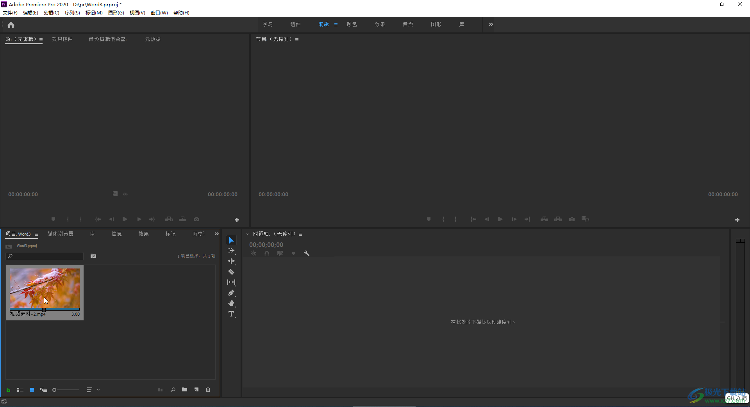Click the Lift button in Program monitor
750x407 pixels.
(544, 219)
